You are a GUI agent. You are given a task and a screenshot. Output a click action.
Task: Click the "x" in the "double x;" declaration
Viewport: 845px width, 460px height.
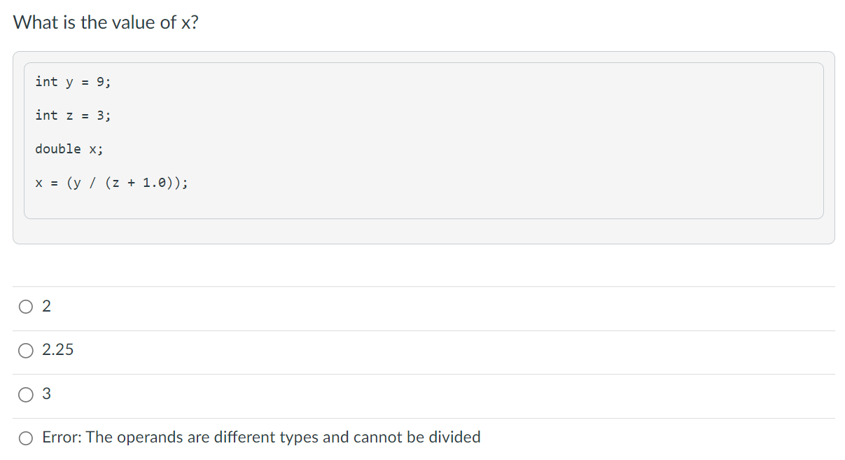pyautogui.click(x=92, y=149)
